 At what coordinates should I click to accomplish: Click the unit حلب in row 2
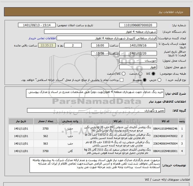[70, 136]
